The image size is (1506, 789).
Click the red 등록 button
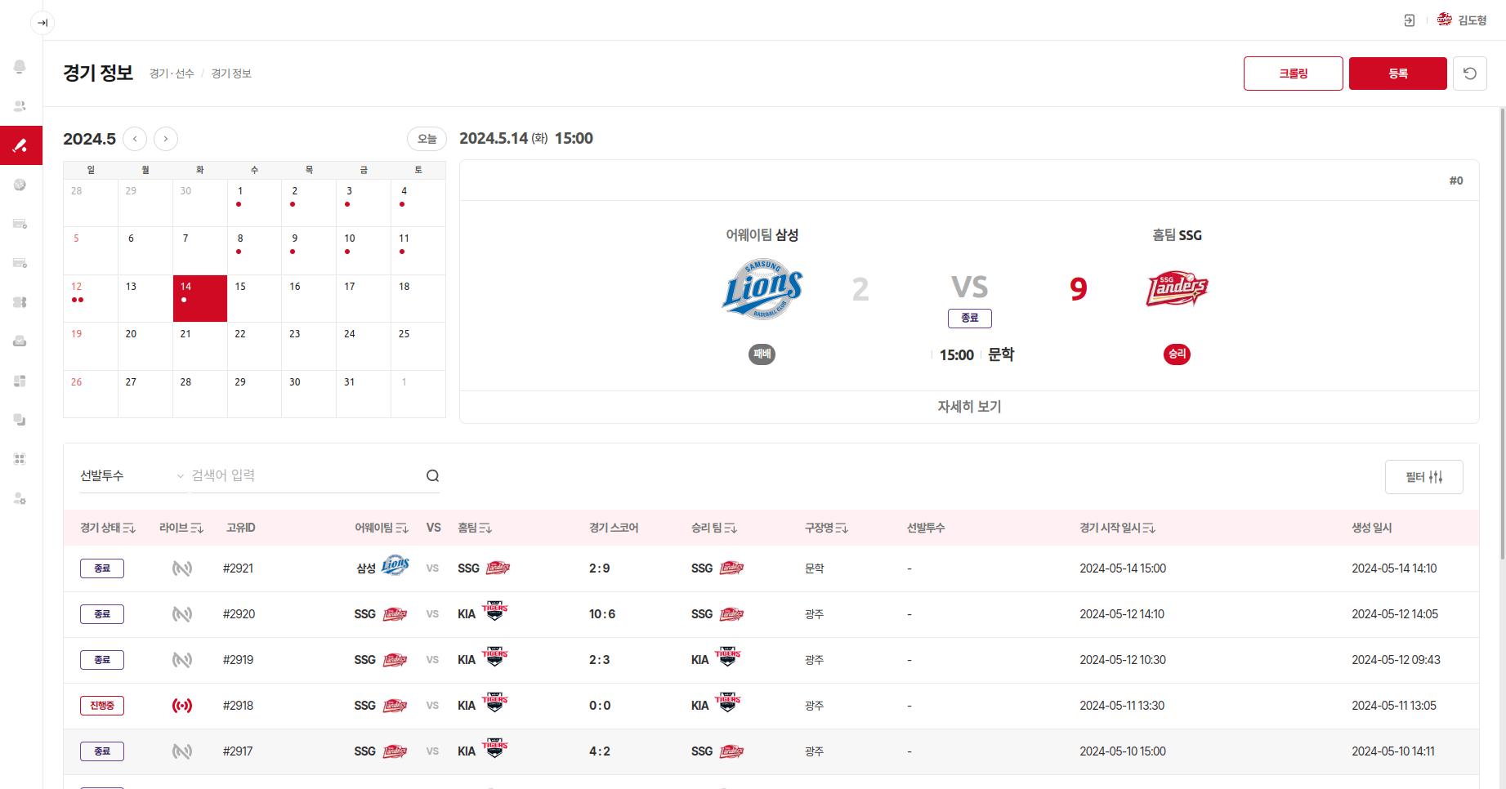(x=1397, y=74)
